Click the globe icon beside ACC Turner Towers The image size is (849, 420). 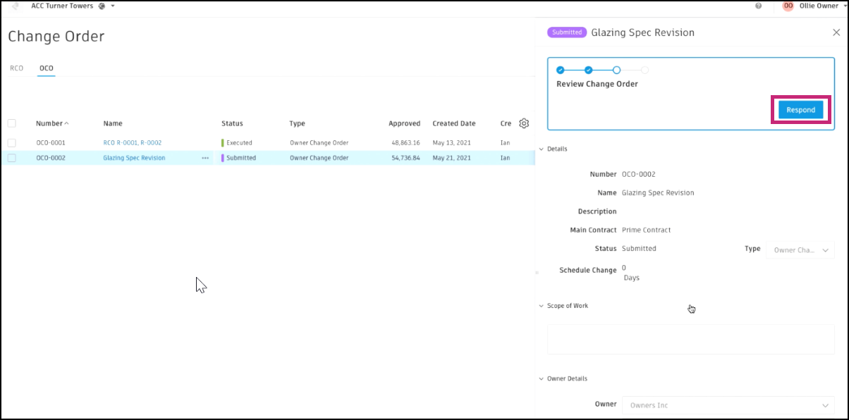point(102,6)
